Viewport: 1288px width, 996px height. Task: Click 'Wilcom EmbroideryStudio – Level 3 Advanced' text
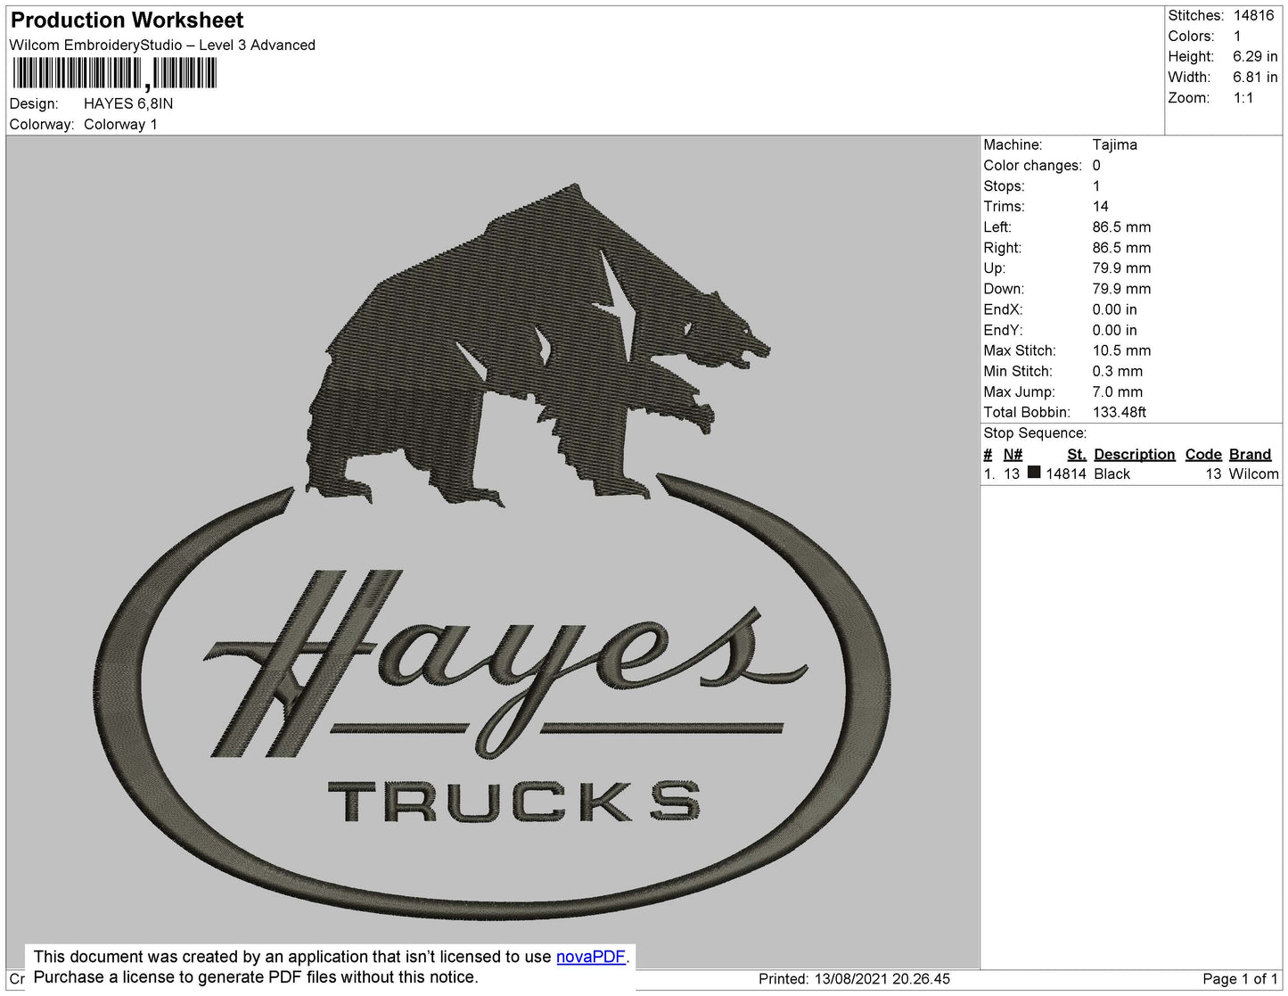[162, 45]
